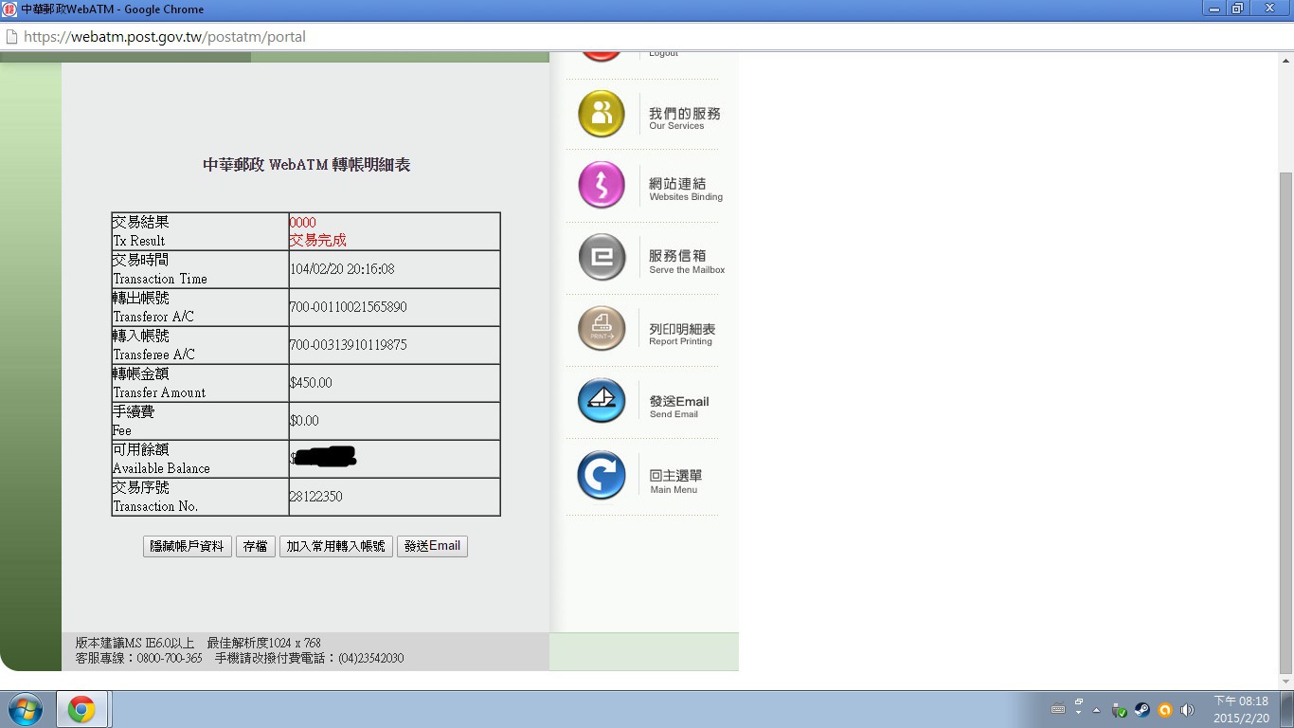Open the Steam tray icon

1142,710
